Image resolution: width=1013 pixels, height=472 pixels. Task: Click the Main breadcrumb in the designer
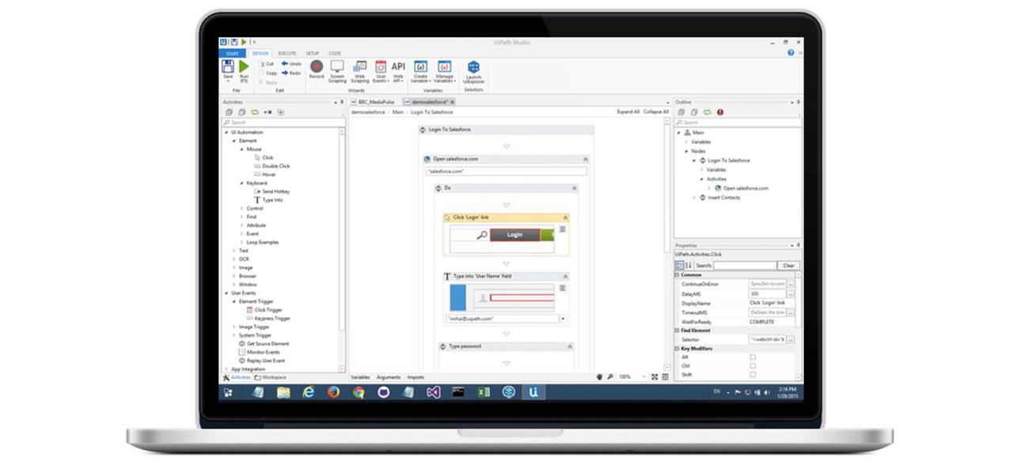pos(397,112)
